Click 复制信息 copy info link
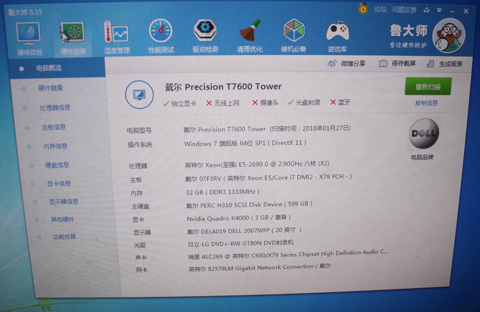Image resolution: width=480 pixels, height=312 pixels. (426, 103)
